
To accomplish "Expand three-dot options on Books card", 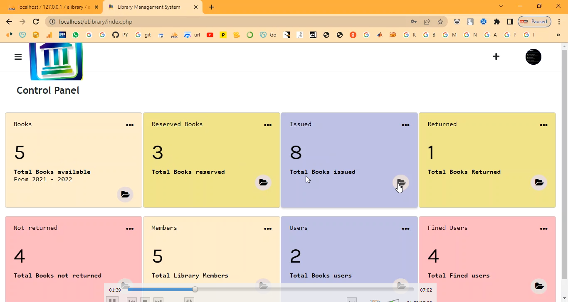I will point(130,125).
